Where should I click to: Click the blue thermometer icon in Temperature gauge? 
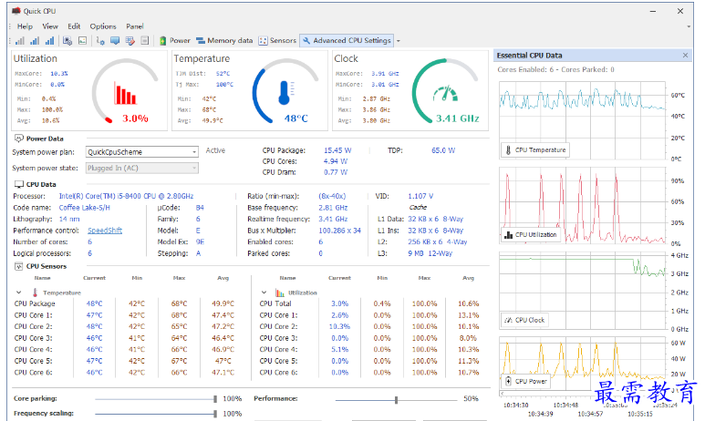[285, 93]
